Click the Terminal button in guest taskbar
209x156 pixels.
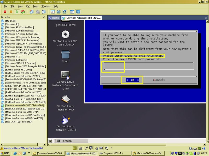click(72, 141)
